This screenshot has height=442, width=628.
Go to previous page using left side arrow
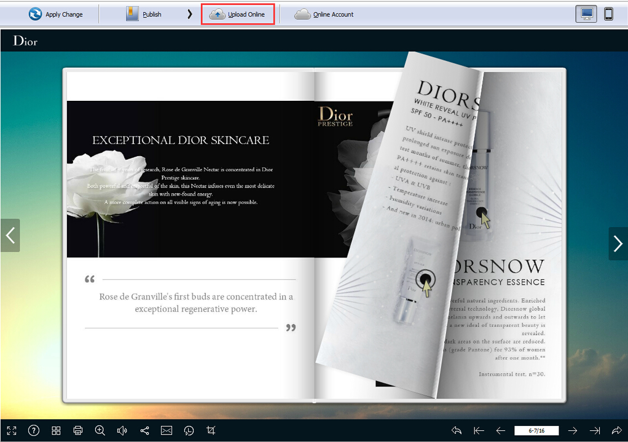coord(10,235)
